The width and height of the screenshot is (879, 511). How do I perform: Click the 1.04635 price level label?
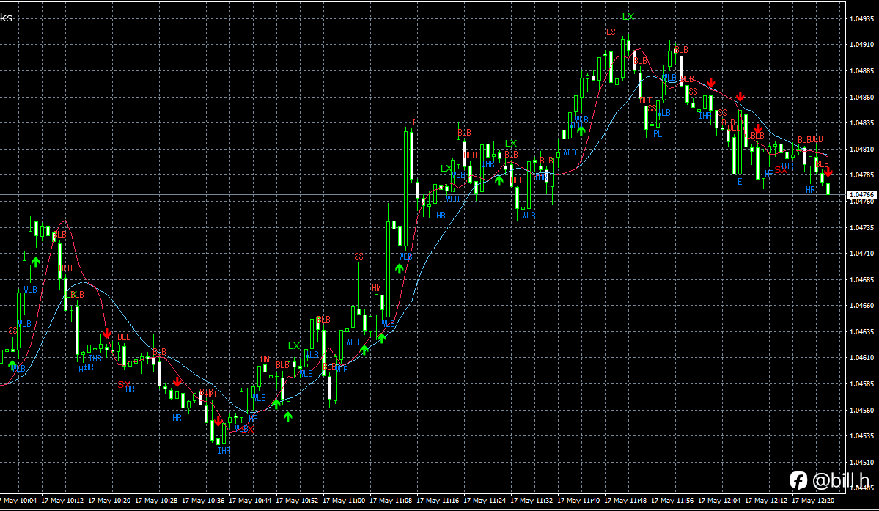pos(862,331)
